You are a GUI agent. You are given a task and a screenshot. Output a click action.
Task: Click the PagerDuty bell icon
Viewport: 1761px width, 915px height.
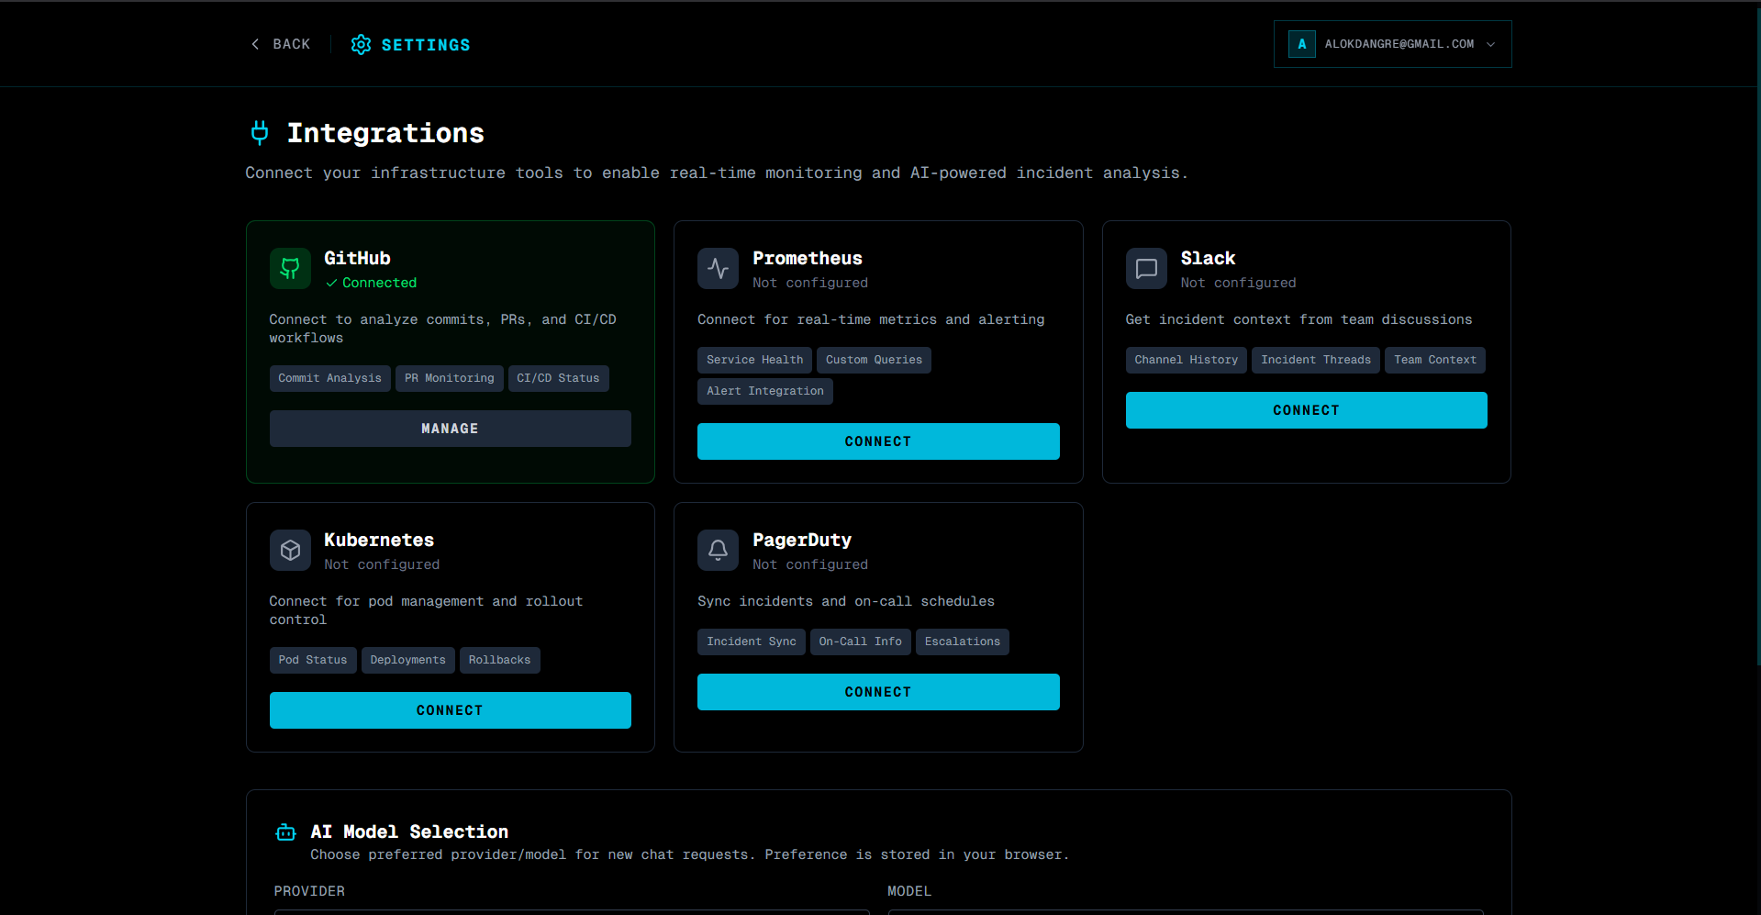click(718, 551)
